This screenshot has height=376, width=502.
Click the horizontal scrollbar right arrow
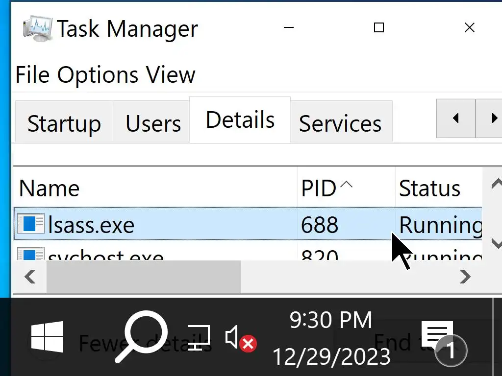(x=465, y=277)
